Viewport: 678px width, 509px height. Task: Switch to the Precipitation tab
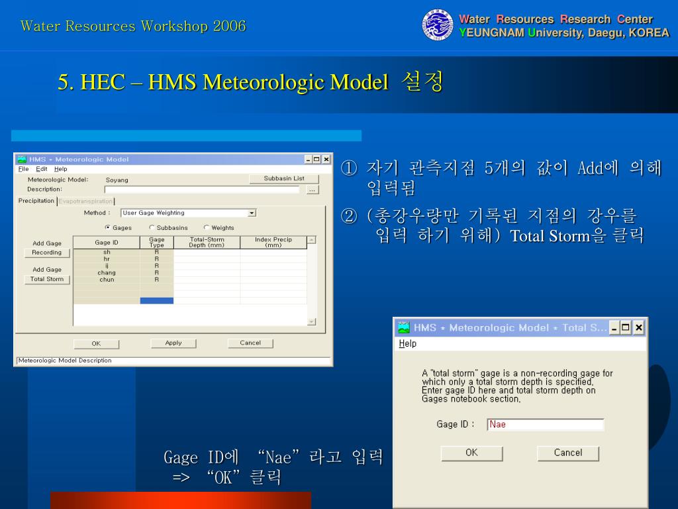36,201
